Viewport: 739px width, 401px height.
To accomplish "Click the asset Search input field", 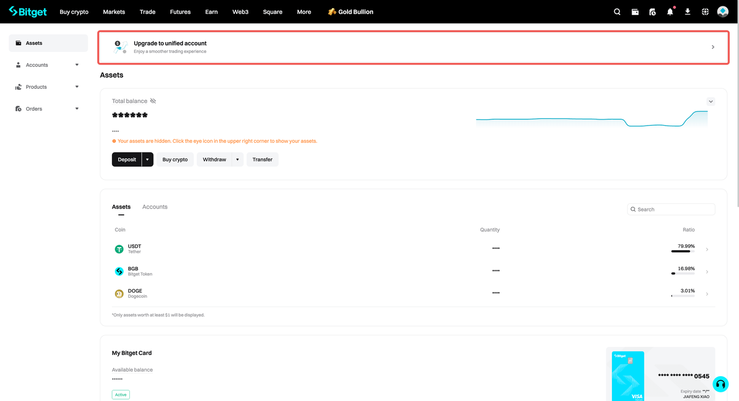I will [671, 209].
